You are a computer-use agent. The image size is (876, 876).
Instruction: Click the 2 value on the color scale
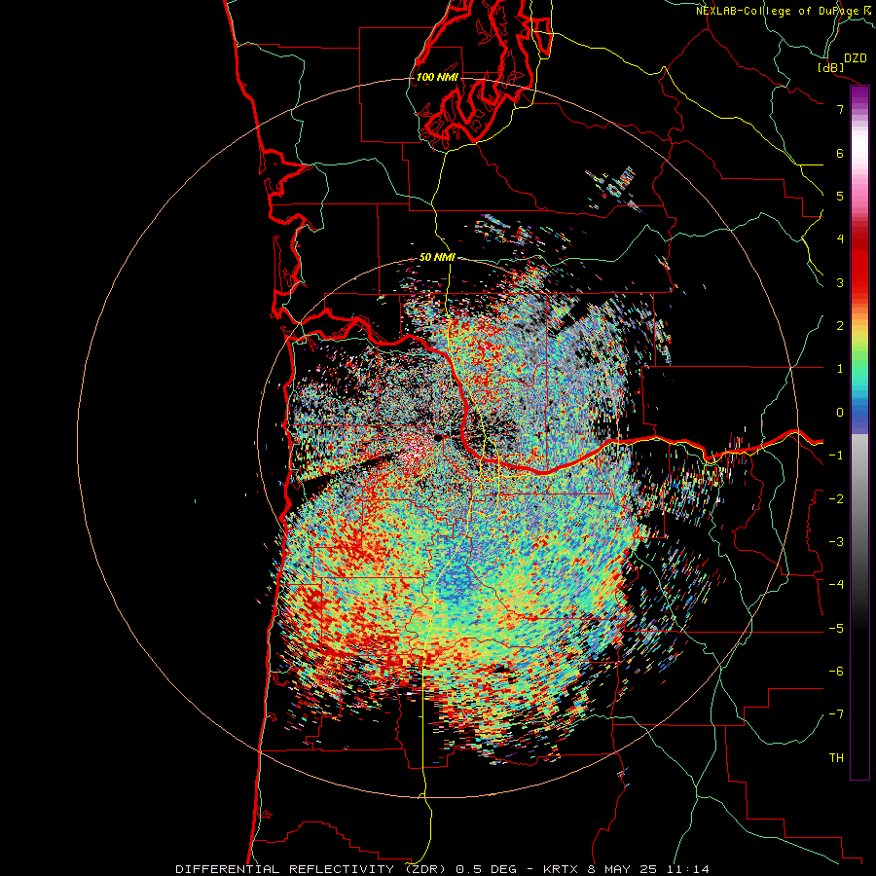(840, 326)
